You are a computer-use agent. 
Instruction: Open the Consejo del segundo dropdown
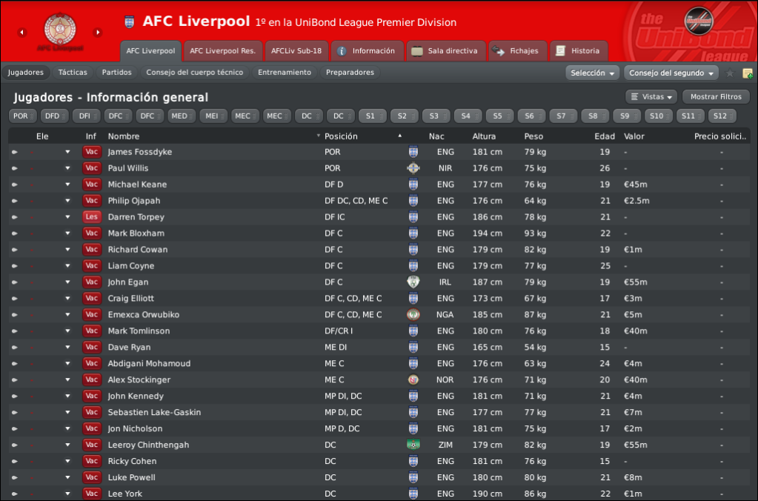(671, 73)
